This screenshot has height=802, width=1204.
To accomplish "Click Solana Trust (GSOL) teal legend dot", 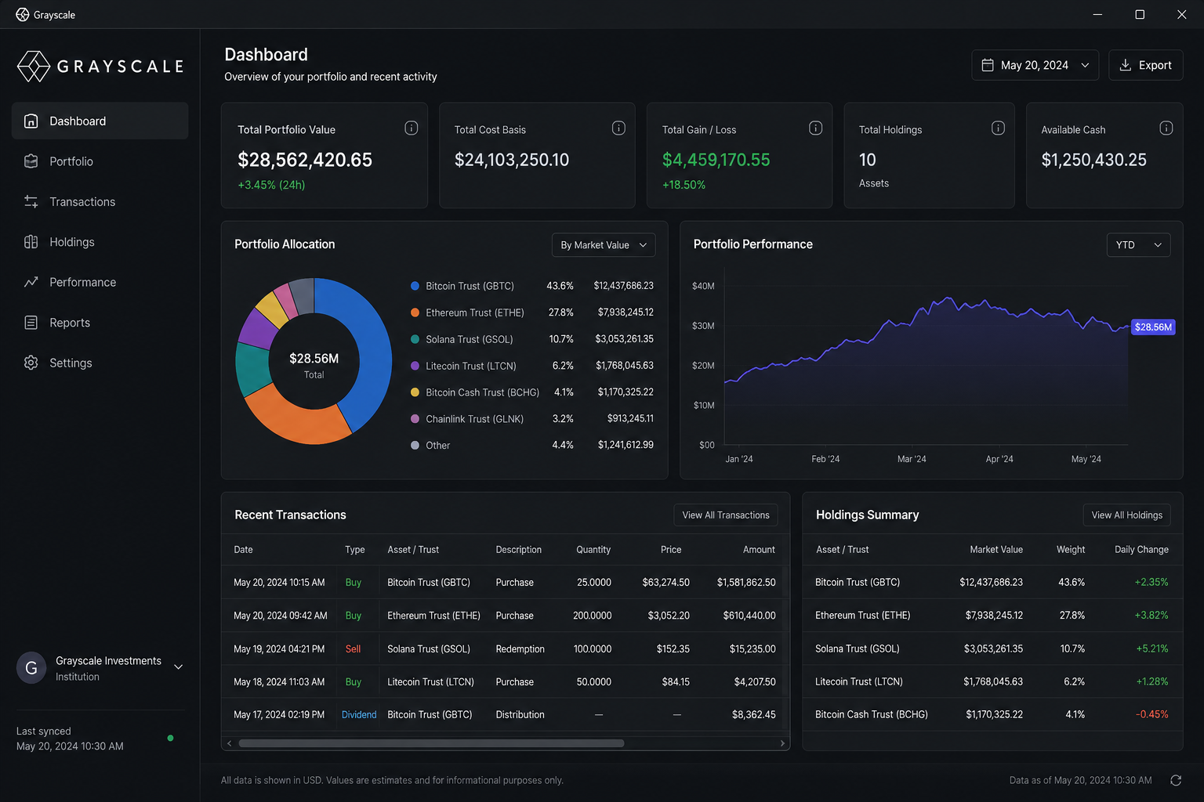I will [415, 339].
